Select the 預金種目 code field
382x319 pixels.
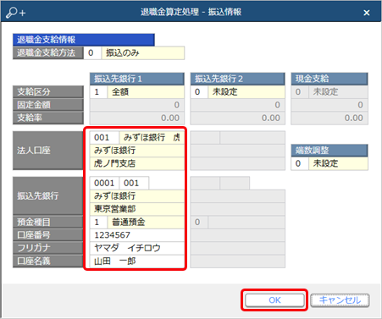pyautogui.click(x=98, y=223)
